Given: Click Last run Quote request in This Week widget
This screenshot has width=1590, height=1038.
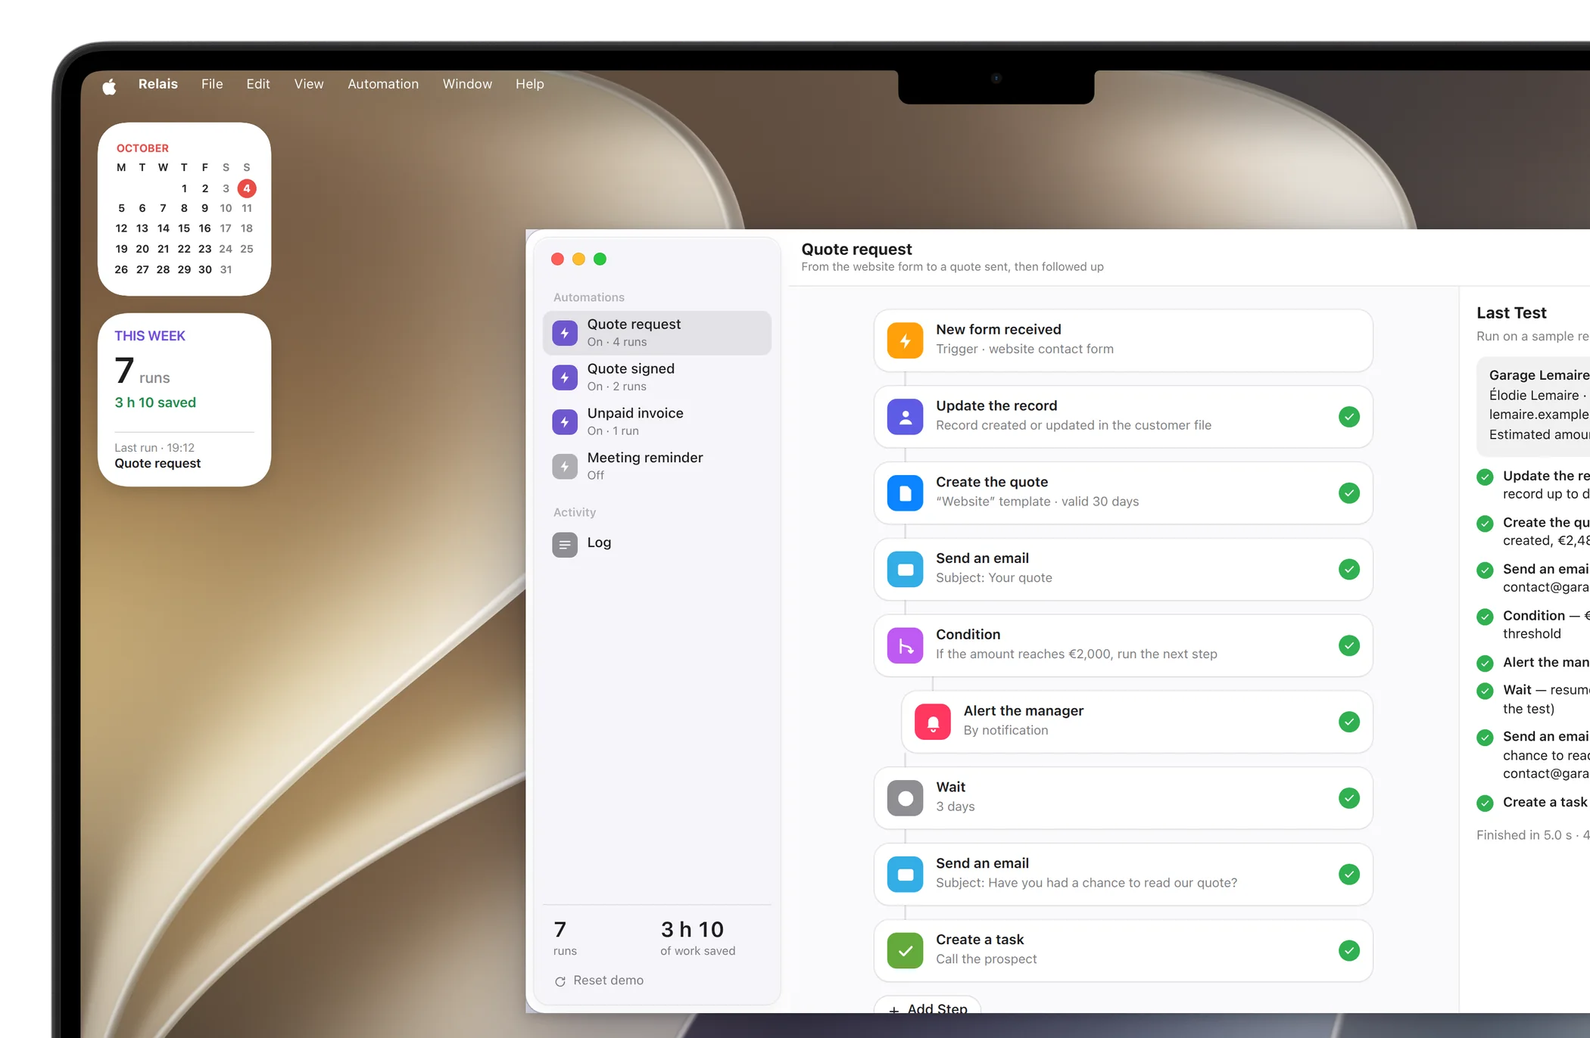Looking at the screenshot, I should [157, 456].
